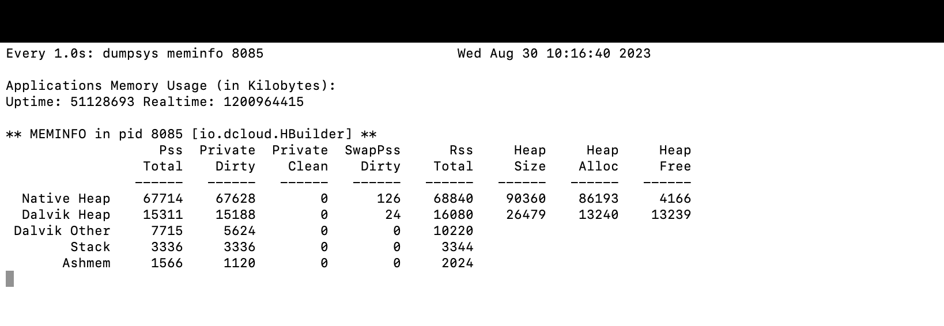Viewport: 944px width, 326px height.
Task: Click the io.dcloud.HBuilder package name
Action: coord(271,134)
